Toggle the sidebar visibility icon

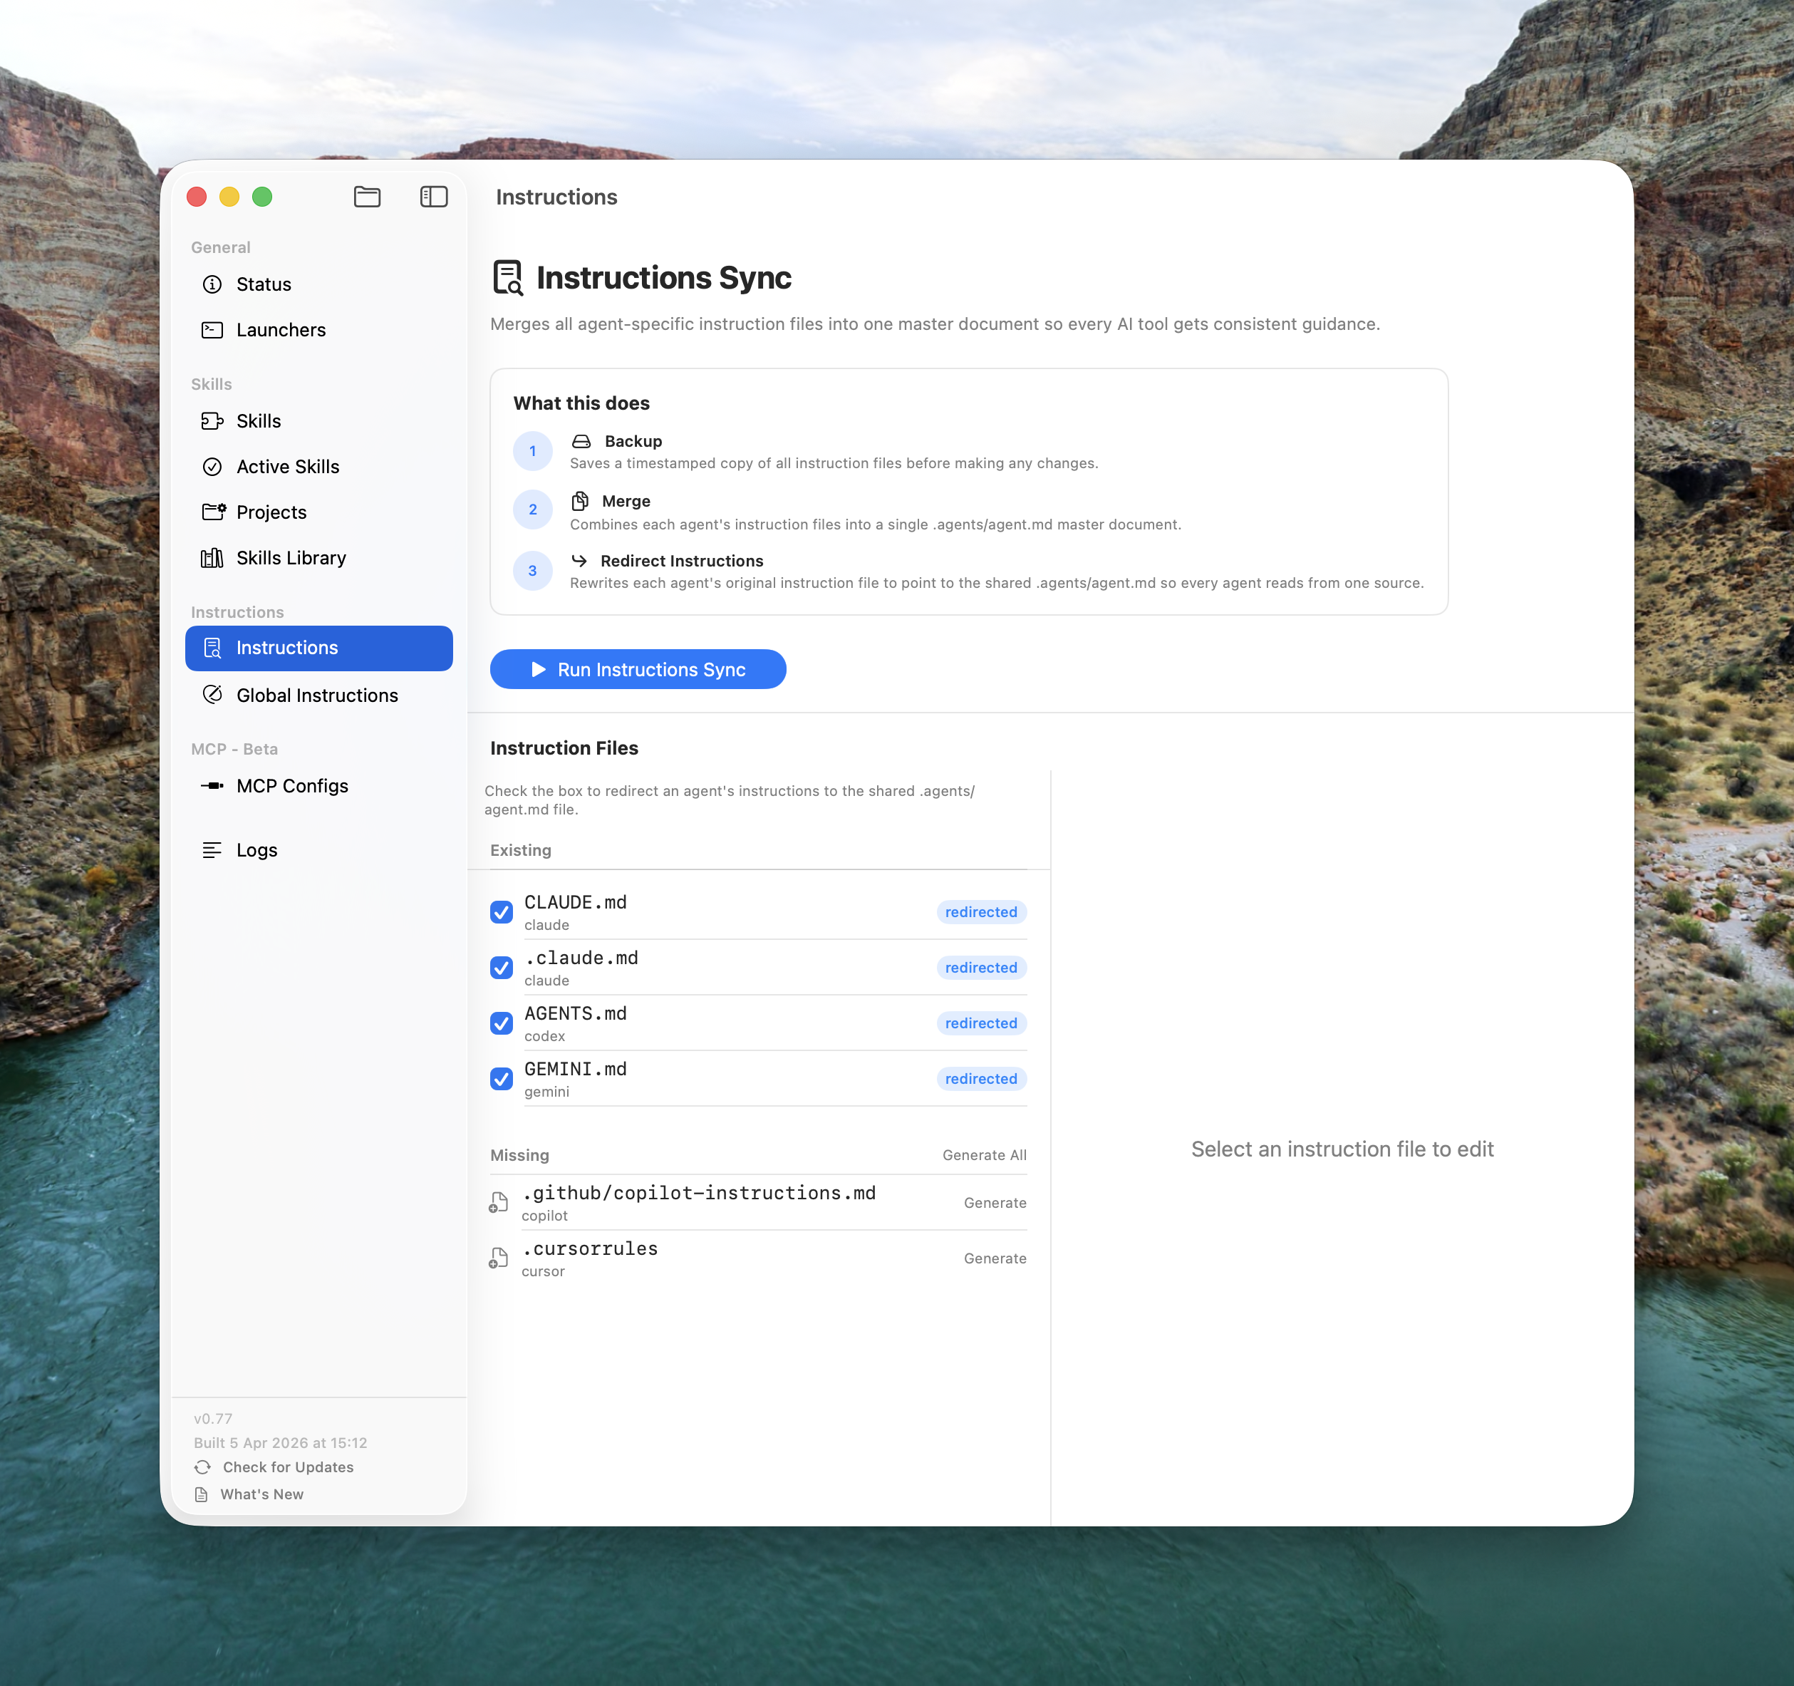(x=433, y=197)
